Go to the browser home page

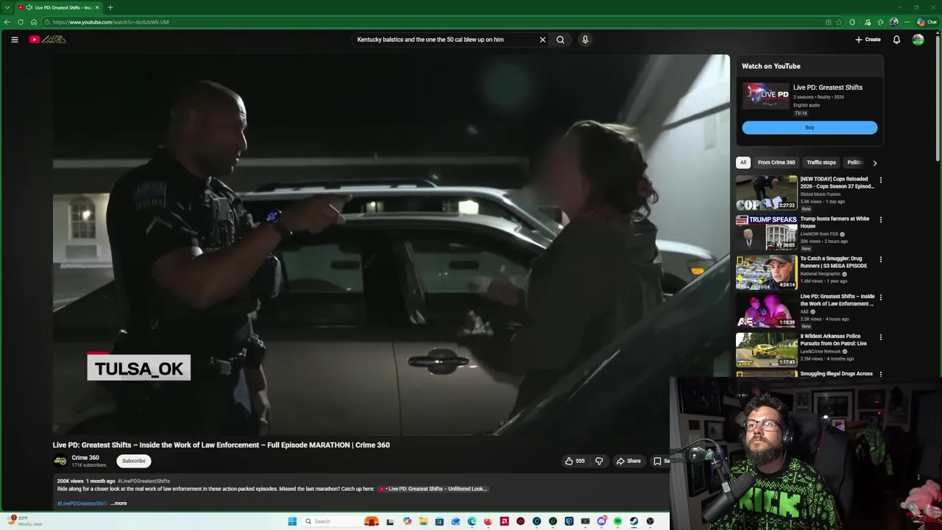[34, 22]
